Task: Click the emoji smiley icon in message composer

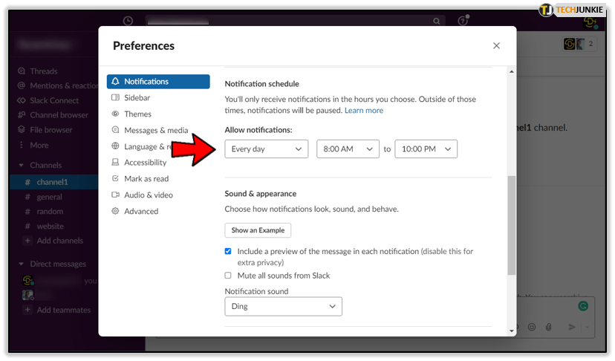Action: pos(531,327)
